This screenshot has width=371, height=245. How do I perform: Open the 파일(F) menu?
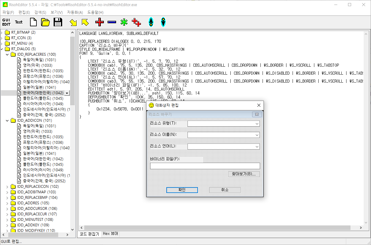[8, 12]
